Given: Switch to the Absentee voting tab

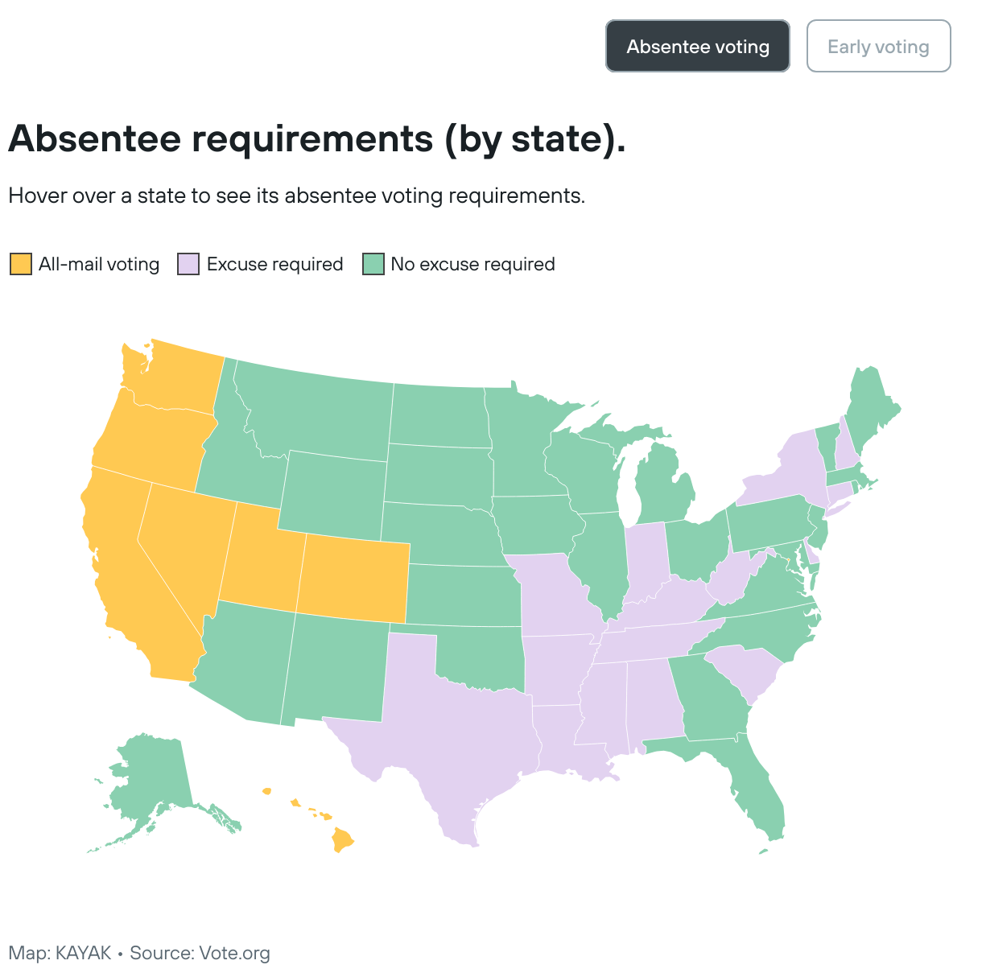Looking at the screenshot, I should pos(697,47).
